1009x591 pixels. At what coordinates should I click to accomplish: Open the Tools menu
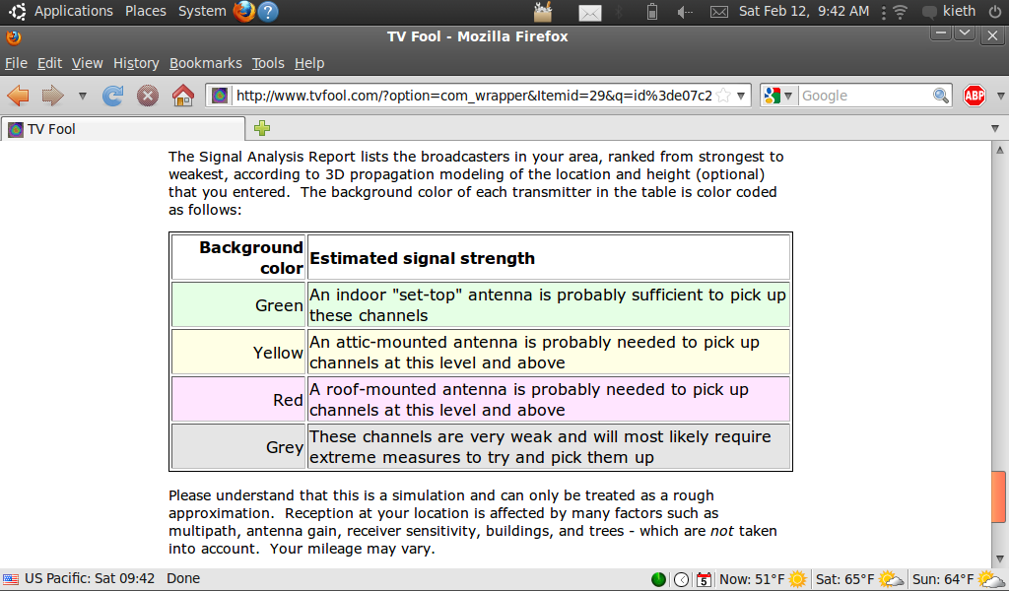pyautogui.click(x=268, y=63)
